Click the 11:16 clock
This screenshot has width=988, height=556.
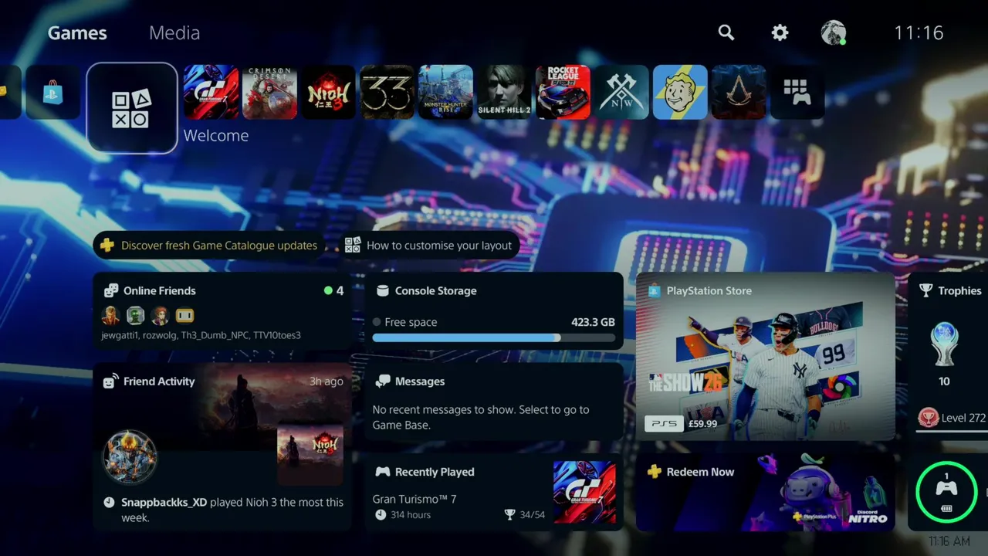click(919, 32)
